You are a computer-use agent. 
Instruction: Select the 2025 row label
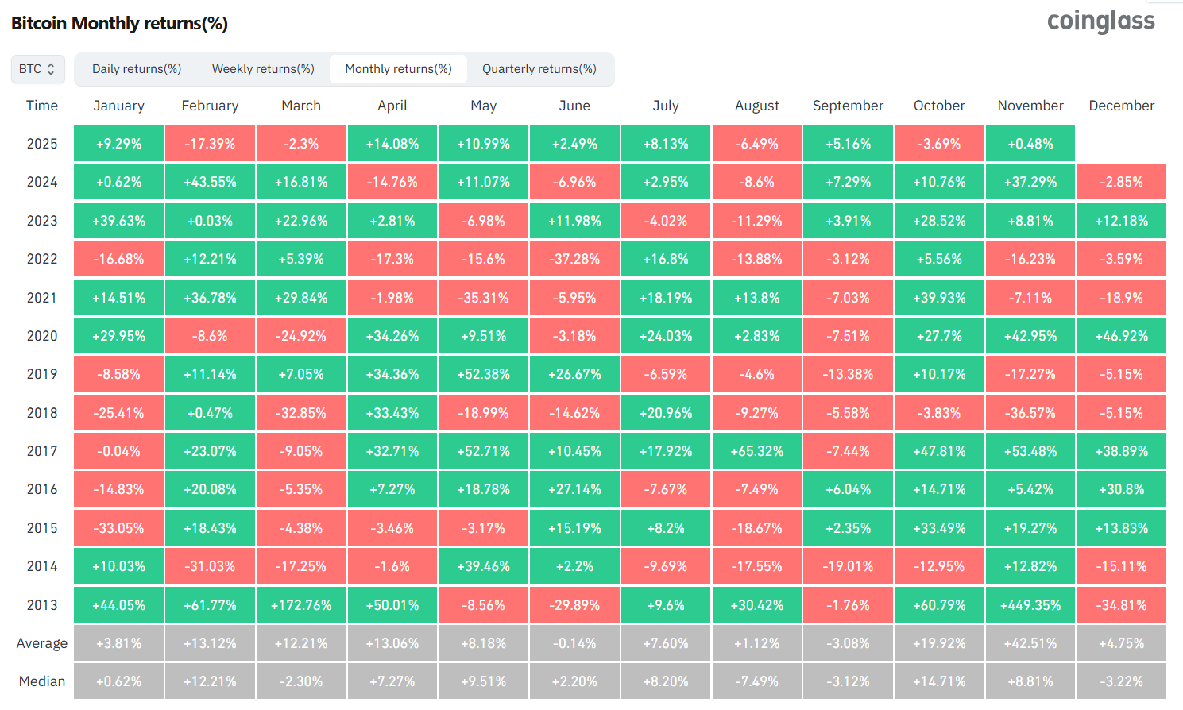(x=42, y=144)
